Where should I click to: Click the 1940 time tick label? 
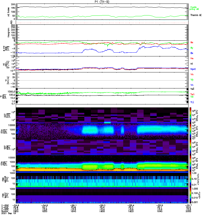(x=160, y=211)
